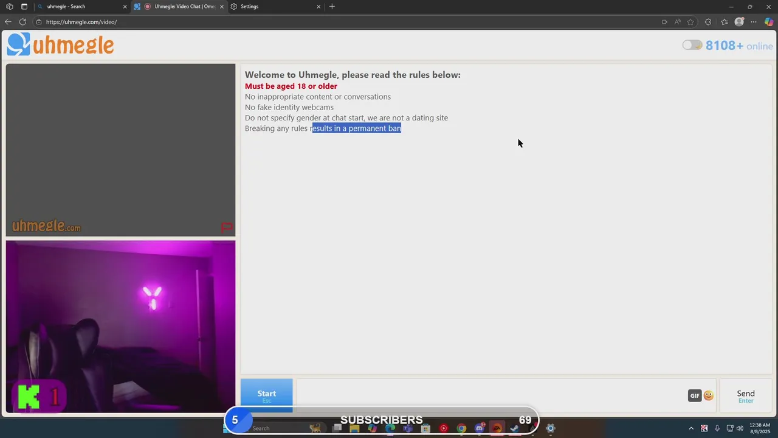Screen dimensions: 778x438
Task: Click the 'No fake identity webcams' rule
Action: (289, 107)
